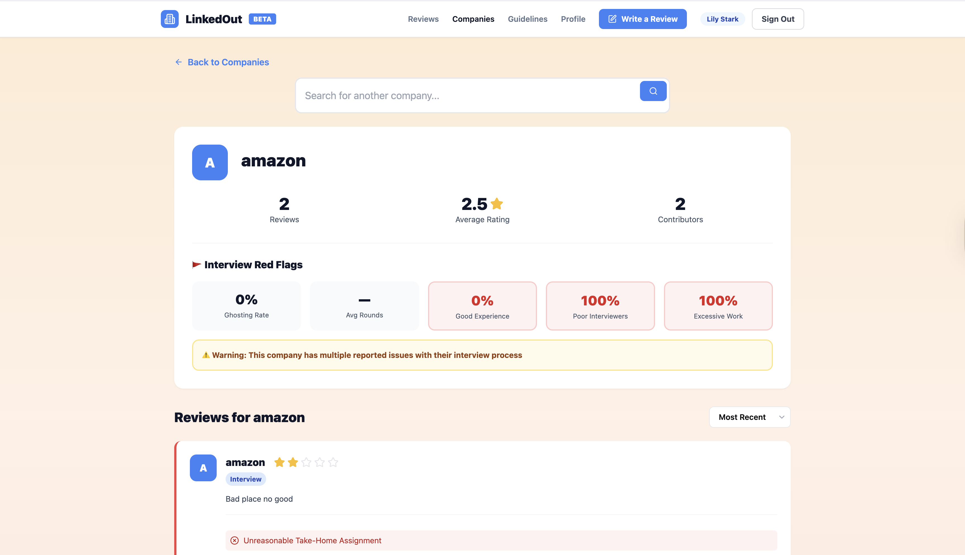The image size is (965, 555).
Task: Click the large amazon avatar tile
Action: (210, 162)
